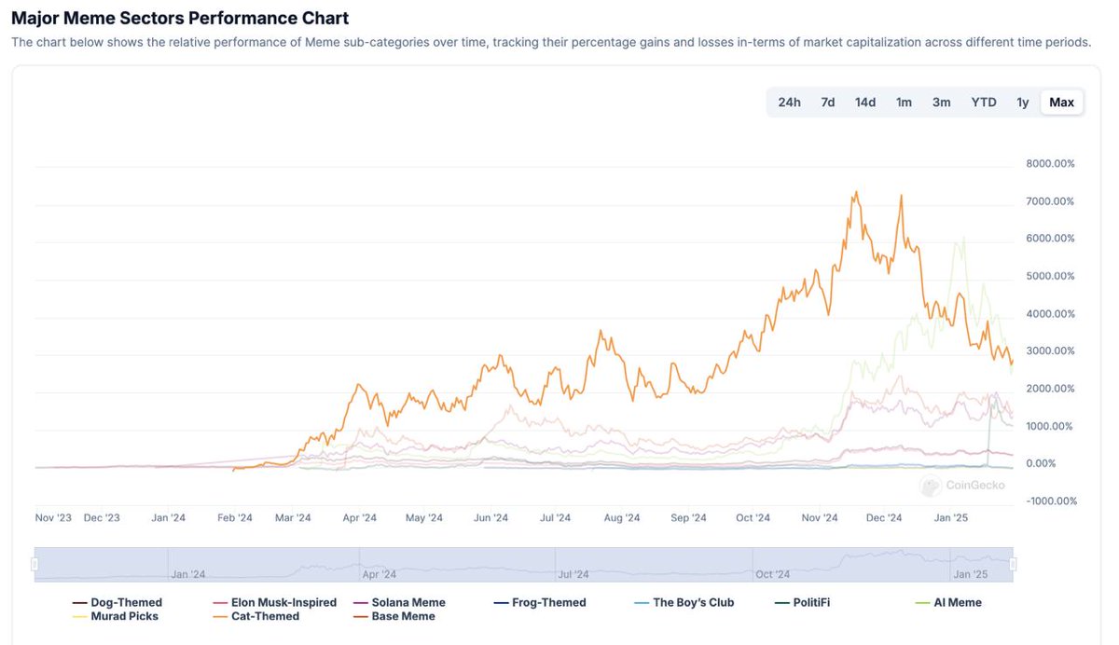Click the Nov '24 x-axis label
The width and height of the screenshot is (1119, 645).
tap(820, 517)
